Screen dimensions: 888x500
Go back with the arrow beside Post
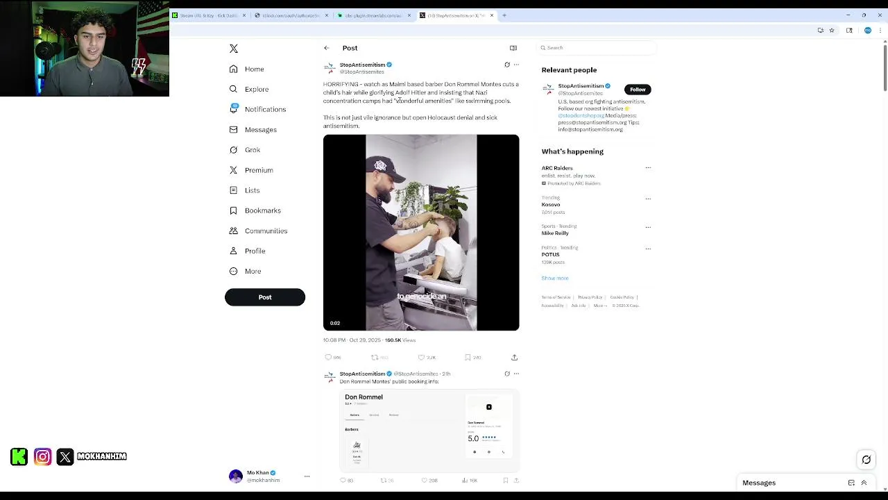(x=327, y=48)
